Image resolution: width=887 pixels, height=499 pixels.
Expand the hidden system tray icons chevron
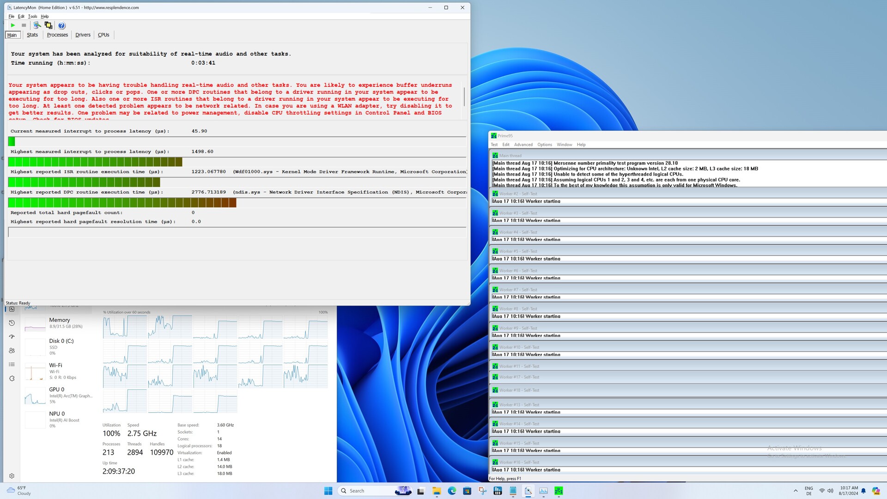pyautogui.click(x=796, y=491)
